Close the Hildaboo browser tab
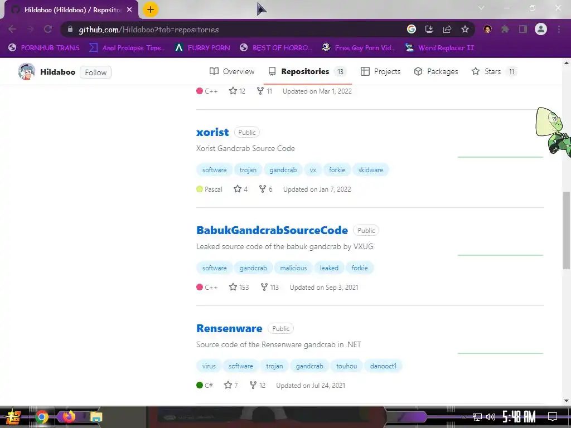This screenshot has width=571, height=428. click(129, 10)
